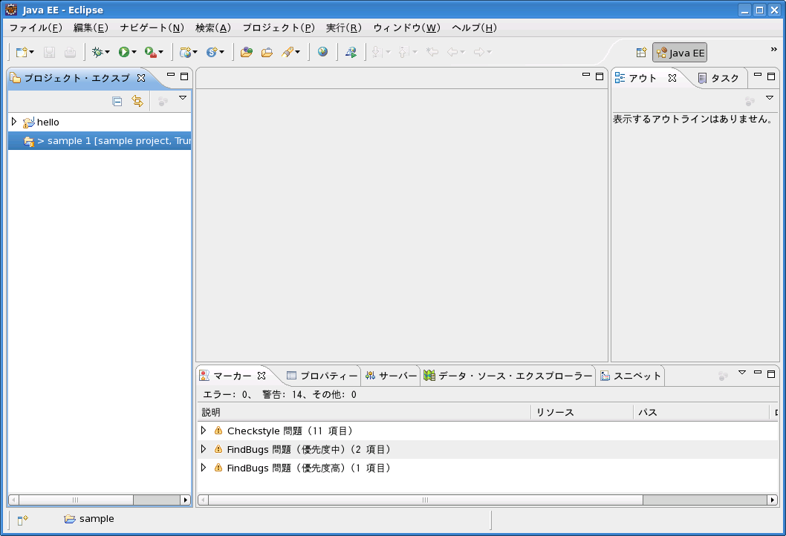Click the disabled Save floppy disk icon
The width and height of the screenshot is (786, 536).
(49, 52)
